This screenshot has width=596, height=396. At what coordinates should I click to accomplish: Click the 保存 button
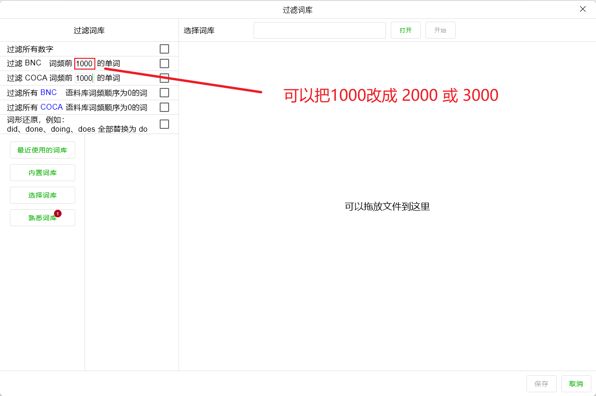(x=541, y=384)
